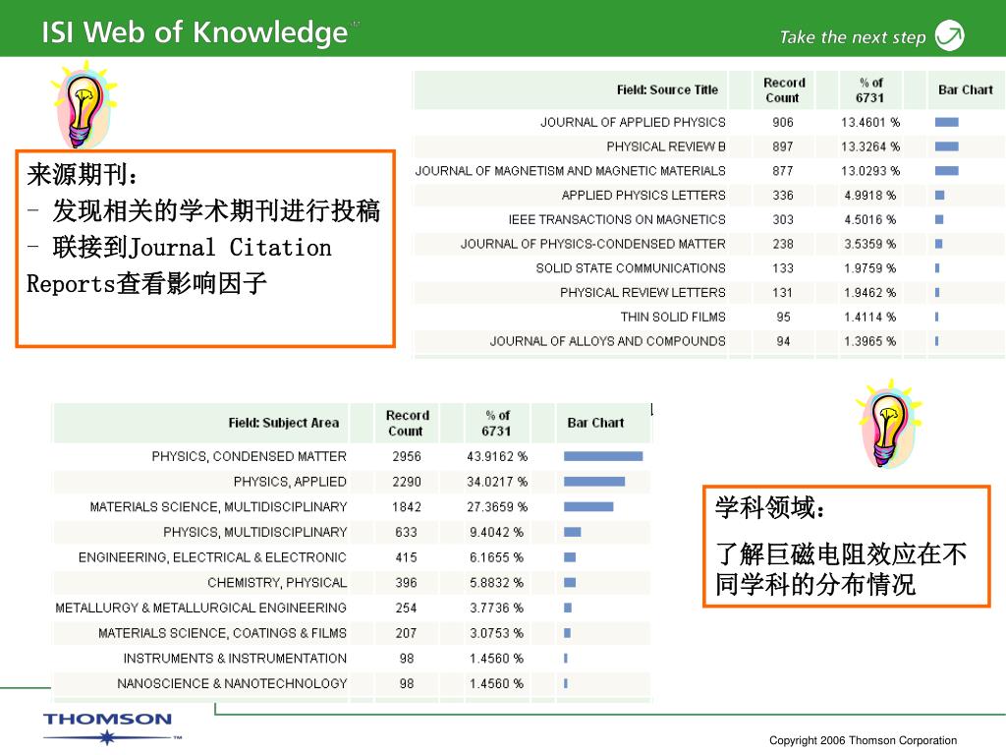The height and width of the screenshot is (755, 1006).
Task: Open JOURNAL OF MAGNETISM AND MAGNETIC MATERIALS entry
Action: pos(571,171)
